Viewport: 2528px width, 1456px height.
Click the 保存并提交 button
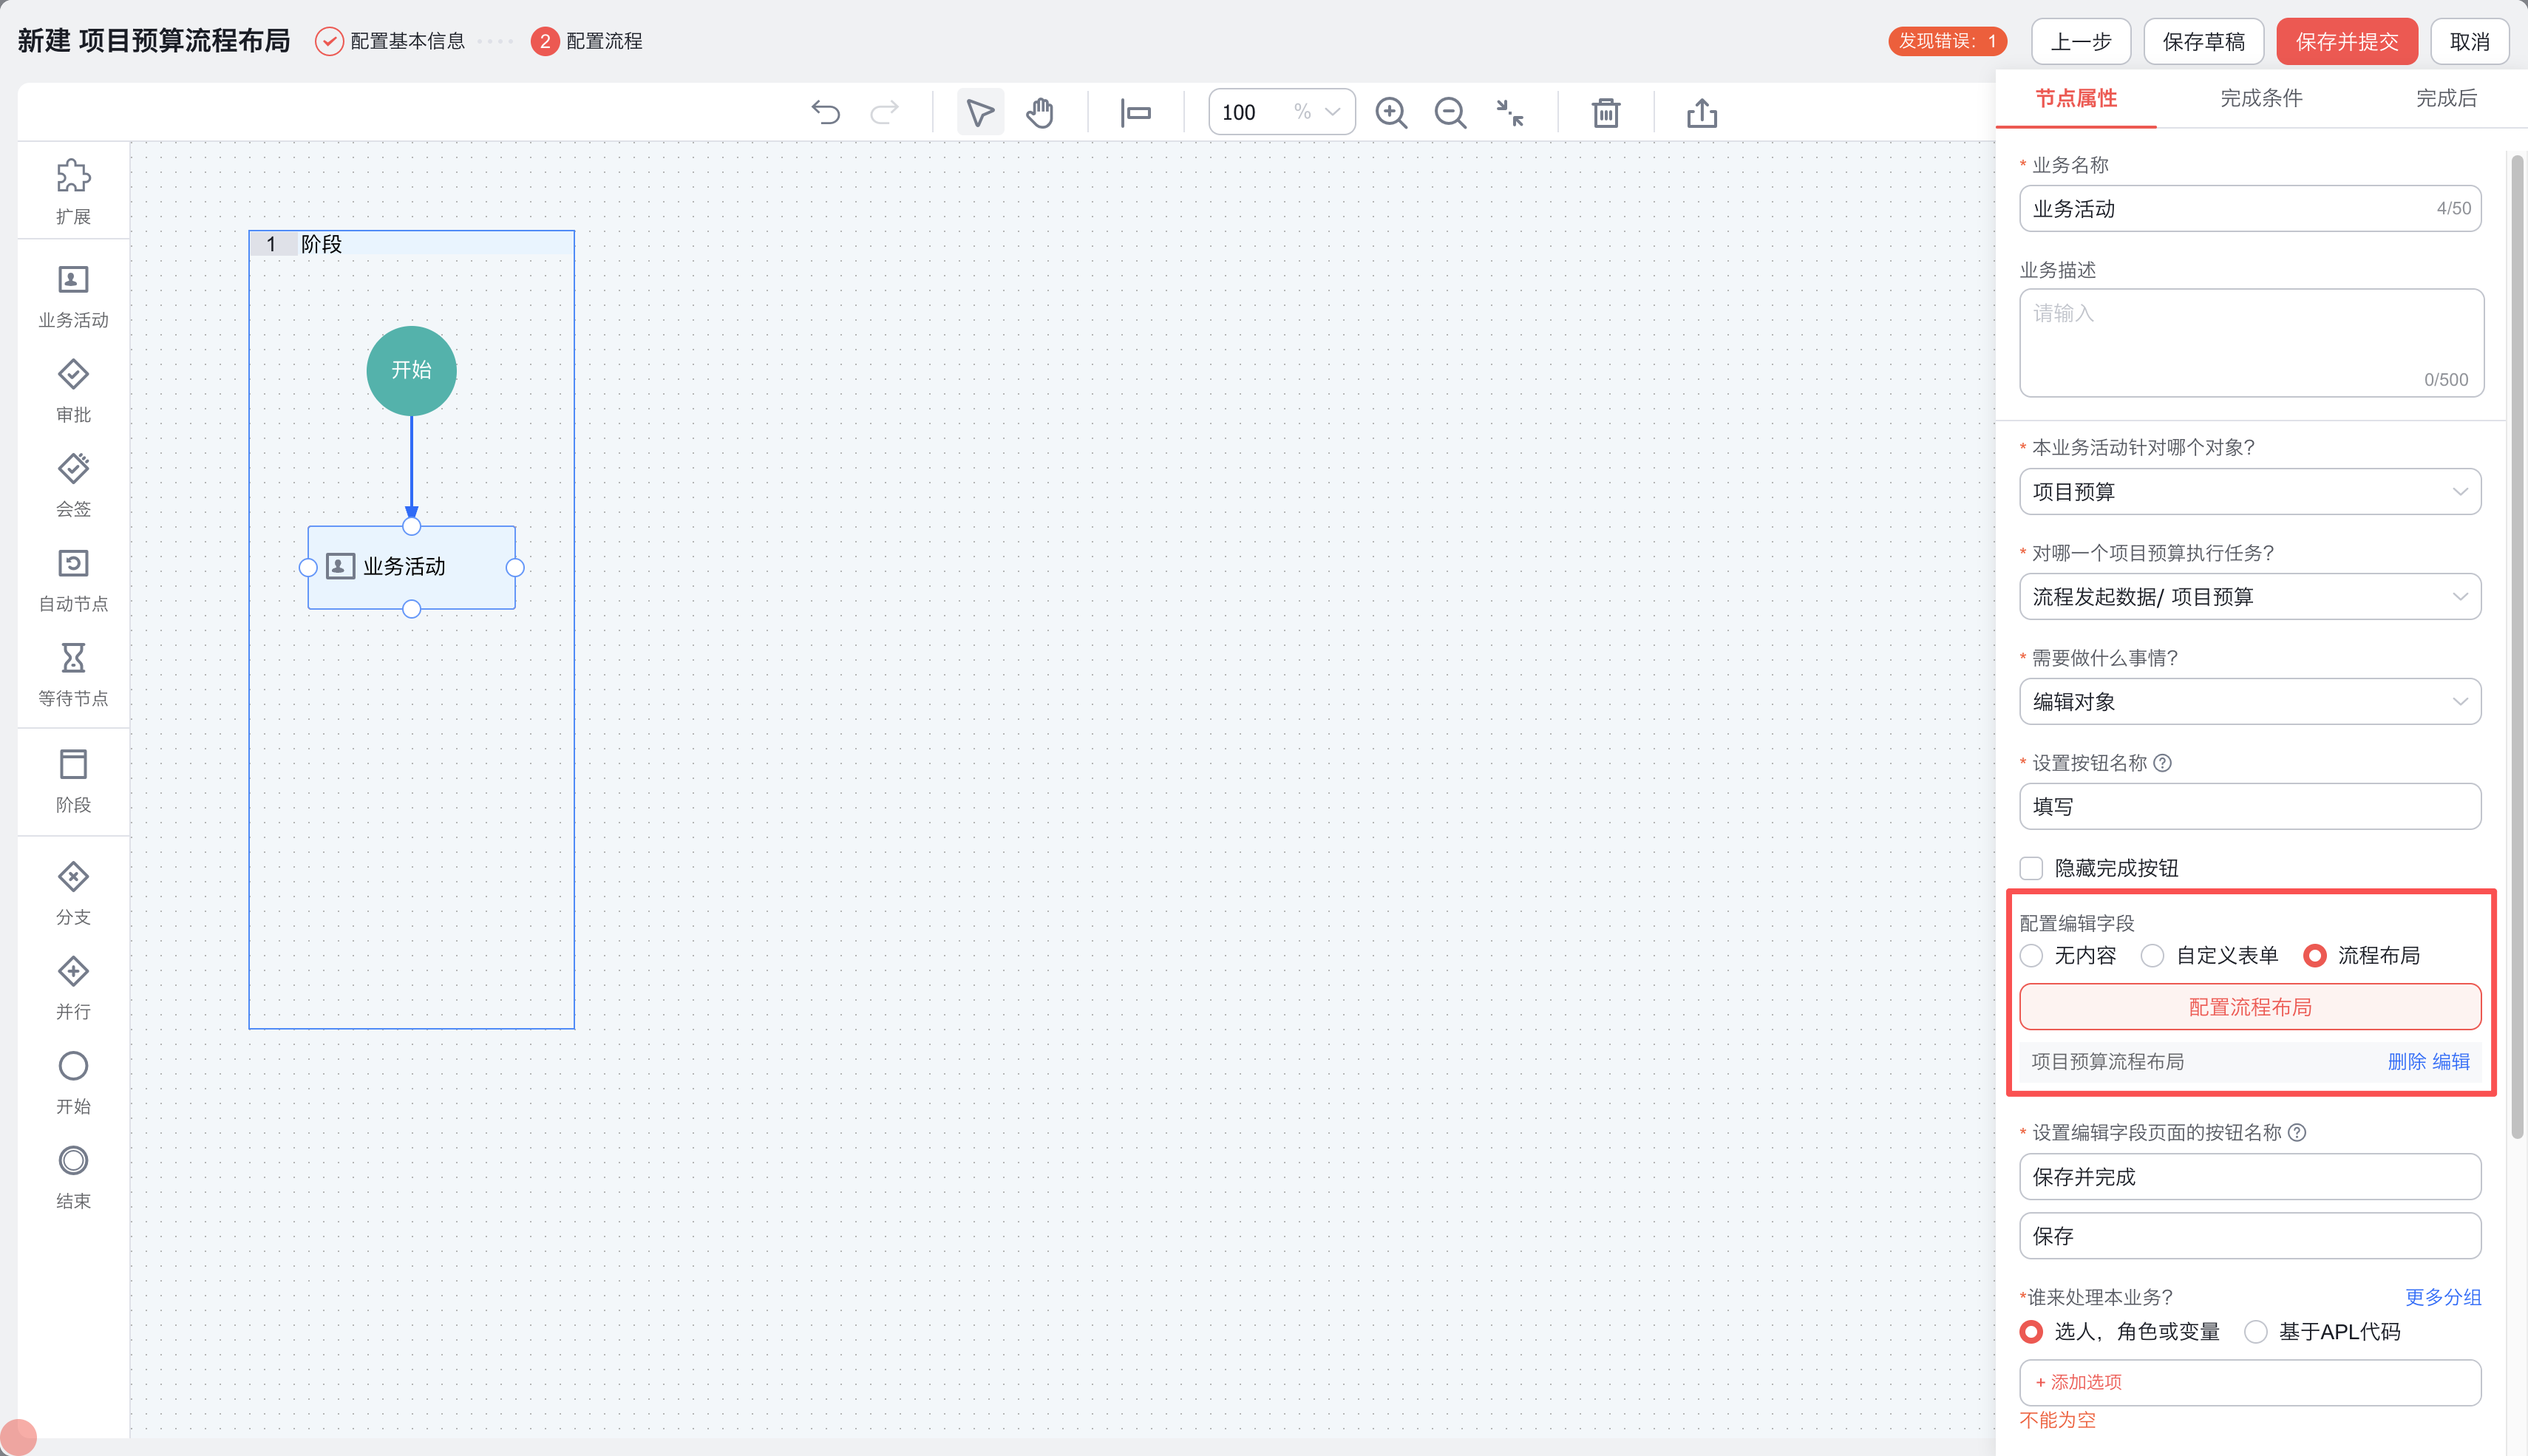click(x=2346, y=41)
